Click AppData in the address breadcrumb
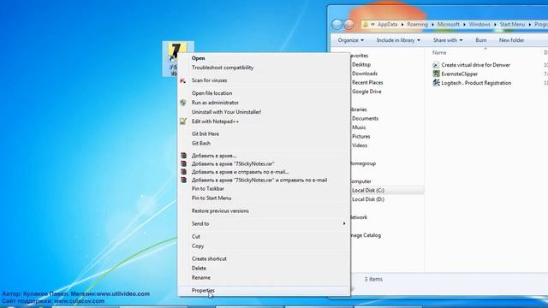The height and width of the screenshot is (308, 548). click(387, 25)
